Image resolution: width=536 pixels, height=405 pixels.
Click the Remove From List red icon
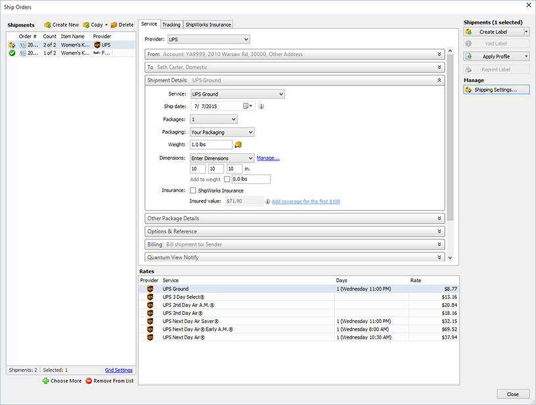[89, 381]
